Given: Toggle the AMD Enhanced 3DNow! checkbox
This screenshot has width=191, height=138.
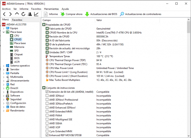Looking at the screenshot, I should click(x=47, y=108).
